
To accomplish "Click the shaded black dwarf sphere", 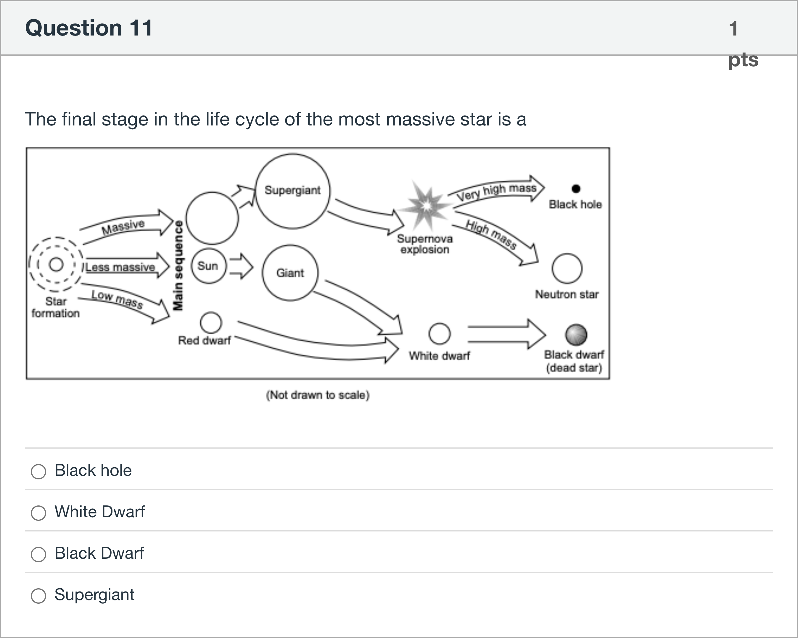I will tap(575, 335).
